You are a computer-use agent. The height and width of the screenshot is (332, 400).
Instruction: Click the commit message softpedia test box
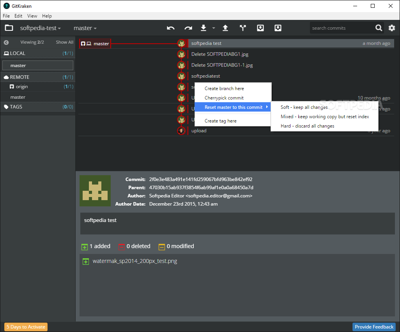pyautogui.click(x=237, y=224)
